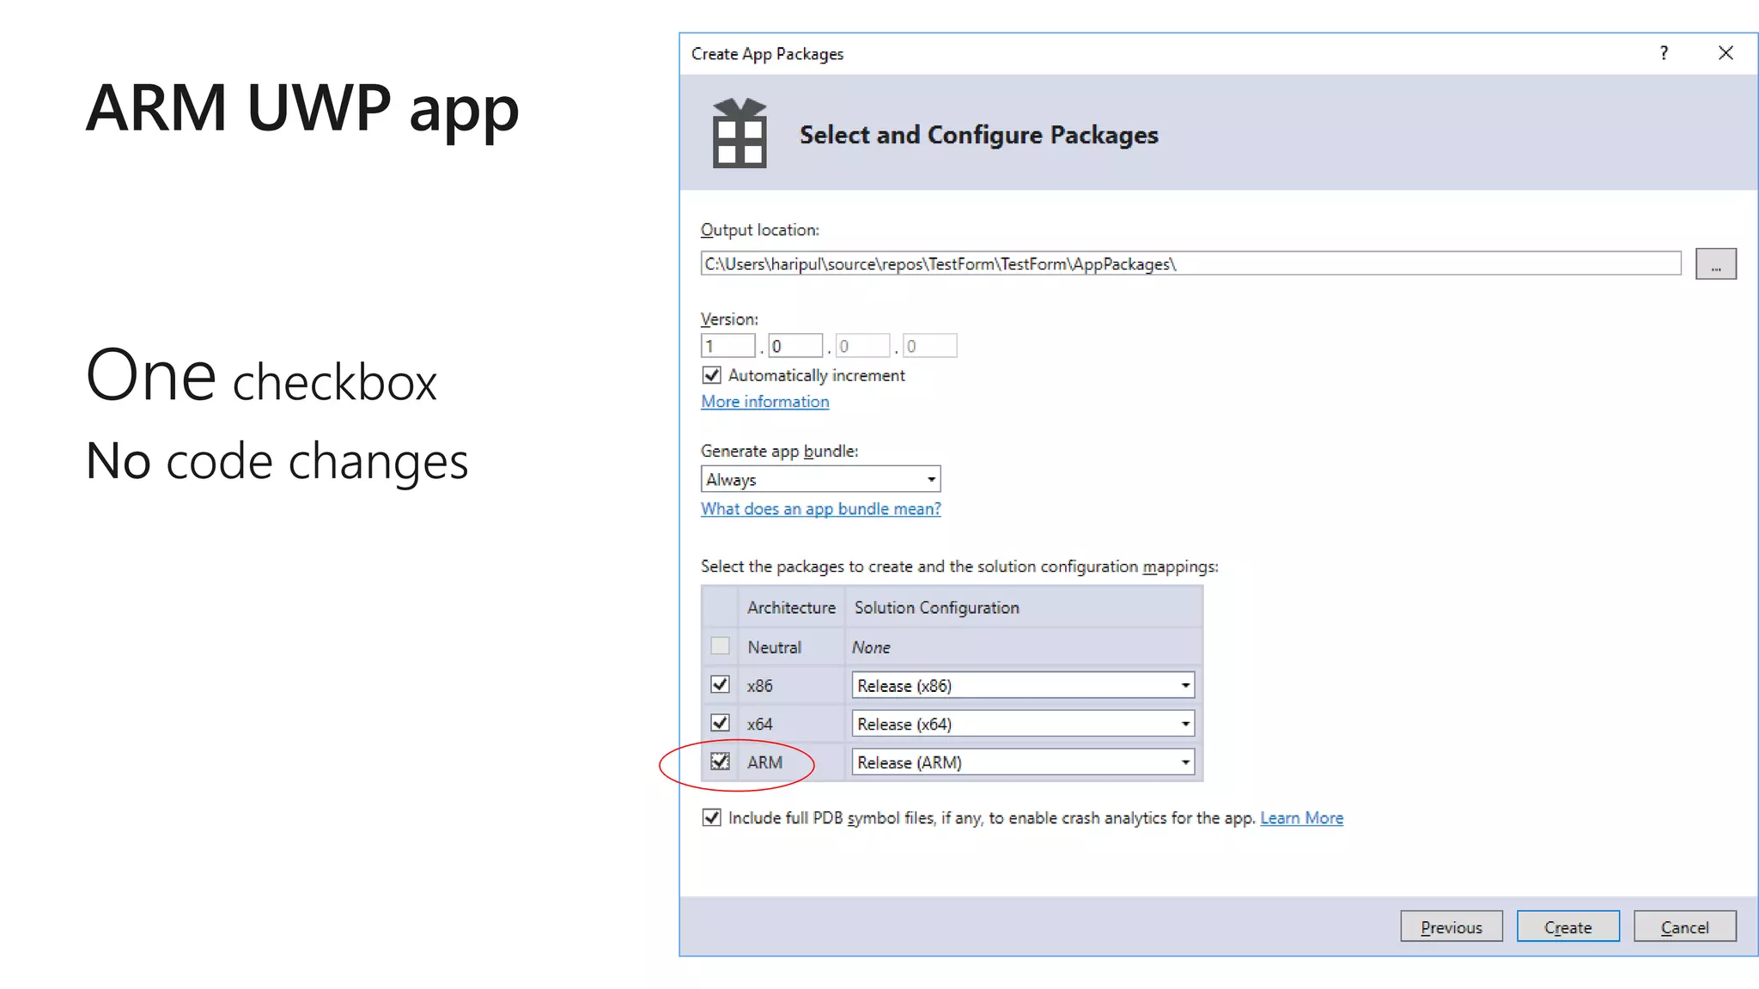Click the package gift box icon
The height and width of the screenshot is (989, 1759).
click(739, 134)
